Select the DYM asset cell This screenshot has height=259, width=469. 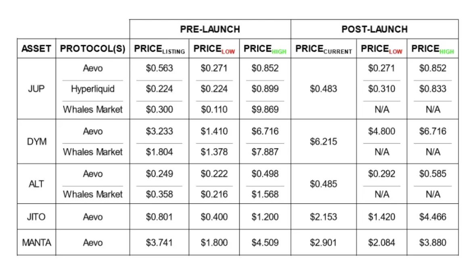click(36, 142)
